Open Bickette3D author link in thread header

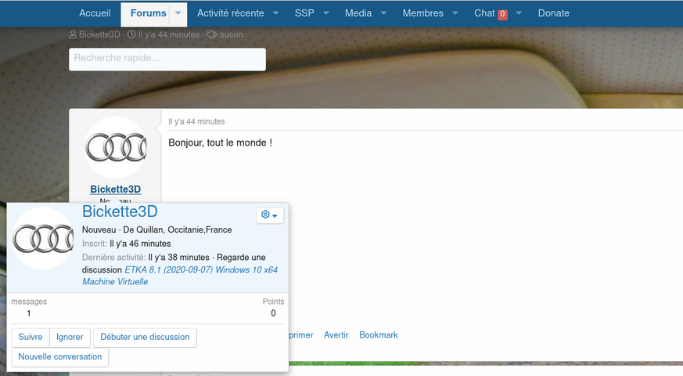(x=99, y=34)
